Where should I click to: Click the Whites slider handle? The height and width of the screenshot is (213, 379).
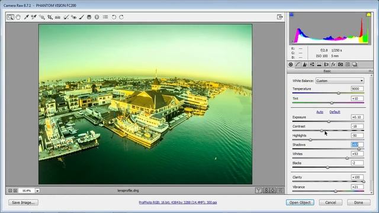tap(347, 158)
